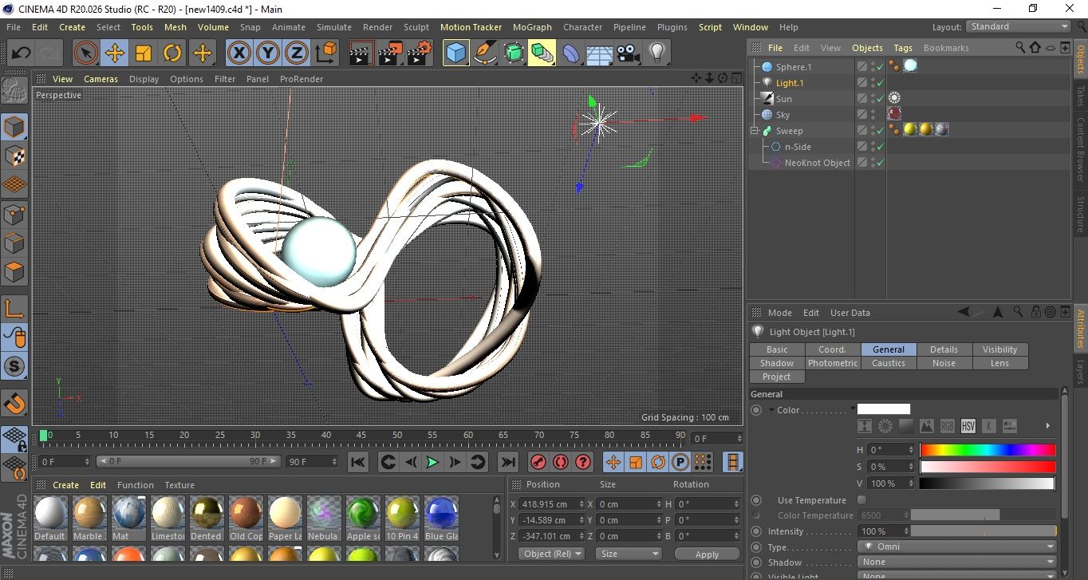Select the Move tool in top toolbar
The image size is (1088, 580).
point(115,53)
